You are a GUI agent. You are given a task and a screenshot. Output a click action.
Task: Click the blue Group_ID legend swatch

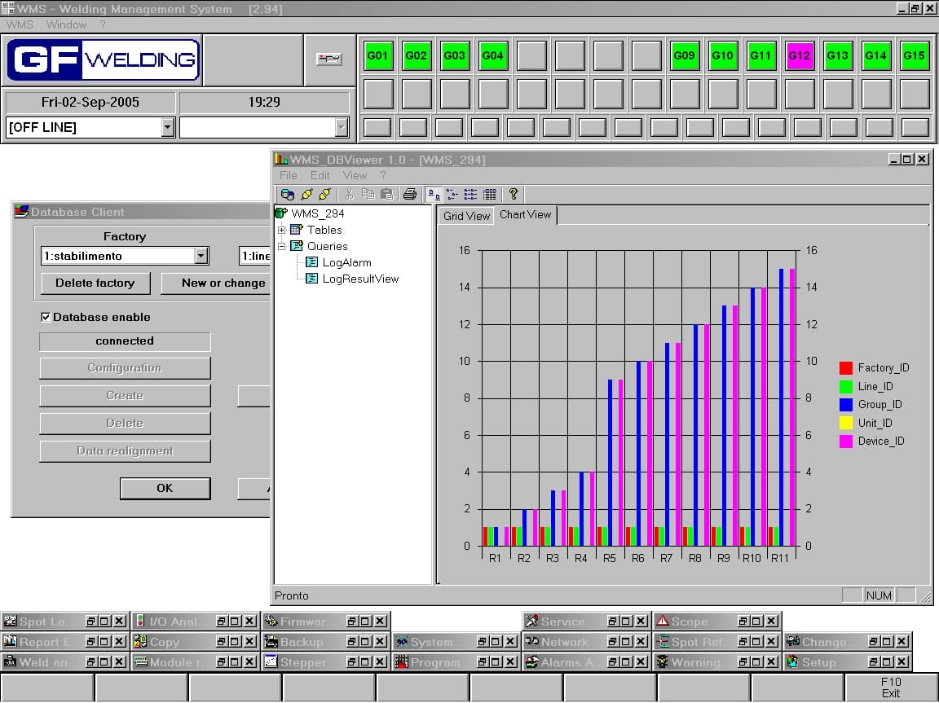tap(845, 404)
